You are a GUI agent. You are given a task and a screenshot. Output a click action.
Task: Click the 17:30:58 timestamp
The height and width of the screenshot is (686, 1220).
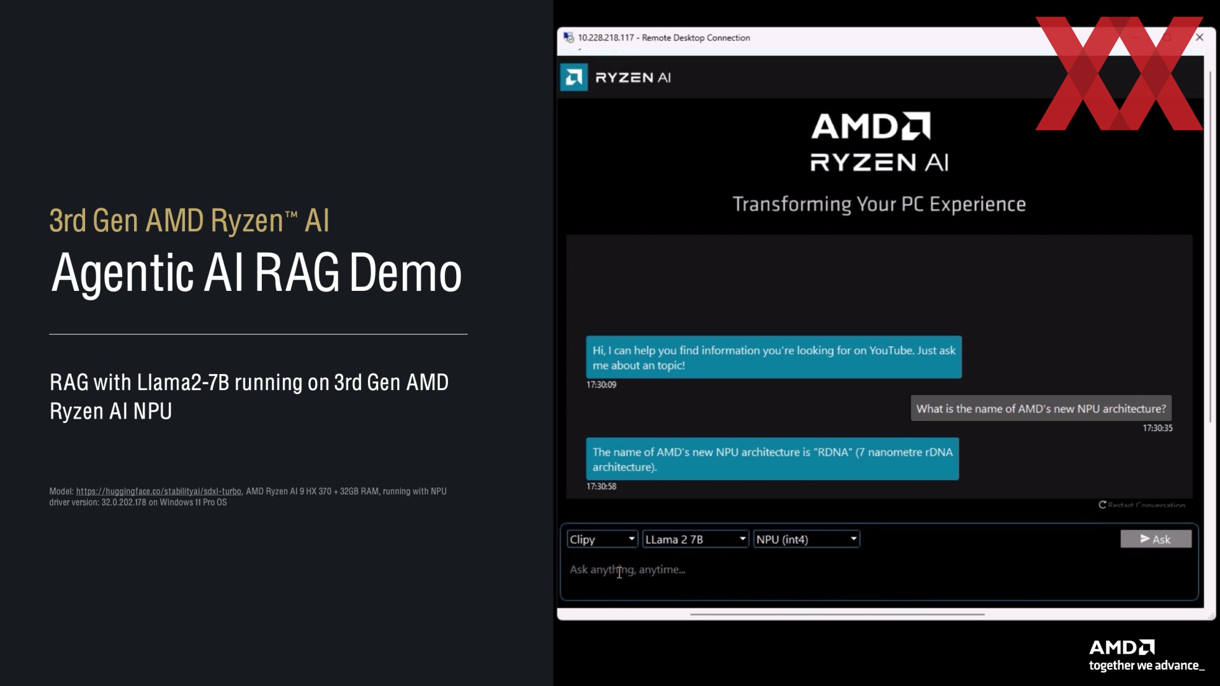click(601, 486)
